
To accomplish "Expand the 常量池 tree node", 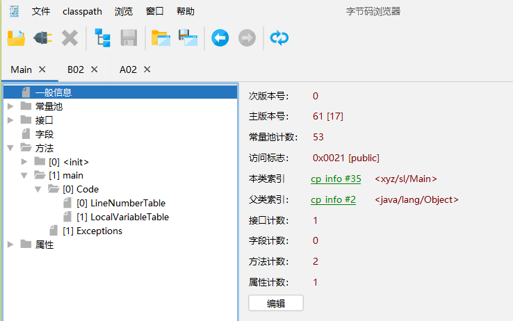I will click(10, 106).
